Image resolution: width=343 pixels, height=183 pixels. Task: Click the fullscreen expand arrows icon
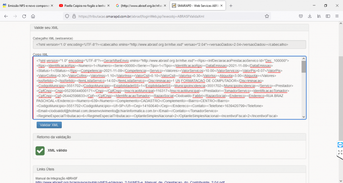(x=340, y=152)
